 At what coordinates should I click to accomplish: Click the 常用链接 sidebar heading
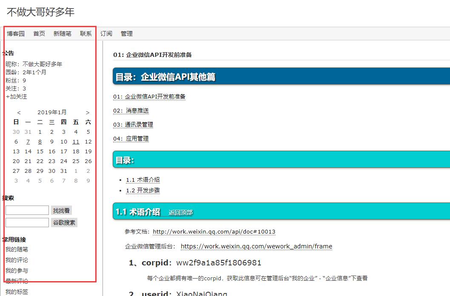[14, 240]
